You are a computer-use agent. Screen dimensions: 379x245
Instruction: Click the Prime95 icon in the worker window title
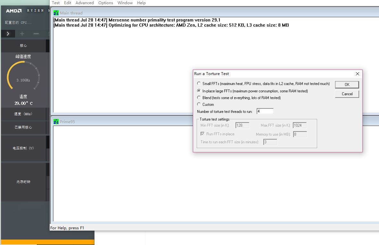coord(56,122)
